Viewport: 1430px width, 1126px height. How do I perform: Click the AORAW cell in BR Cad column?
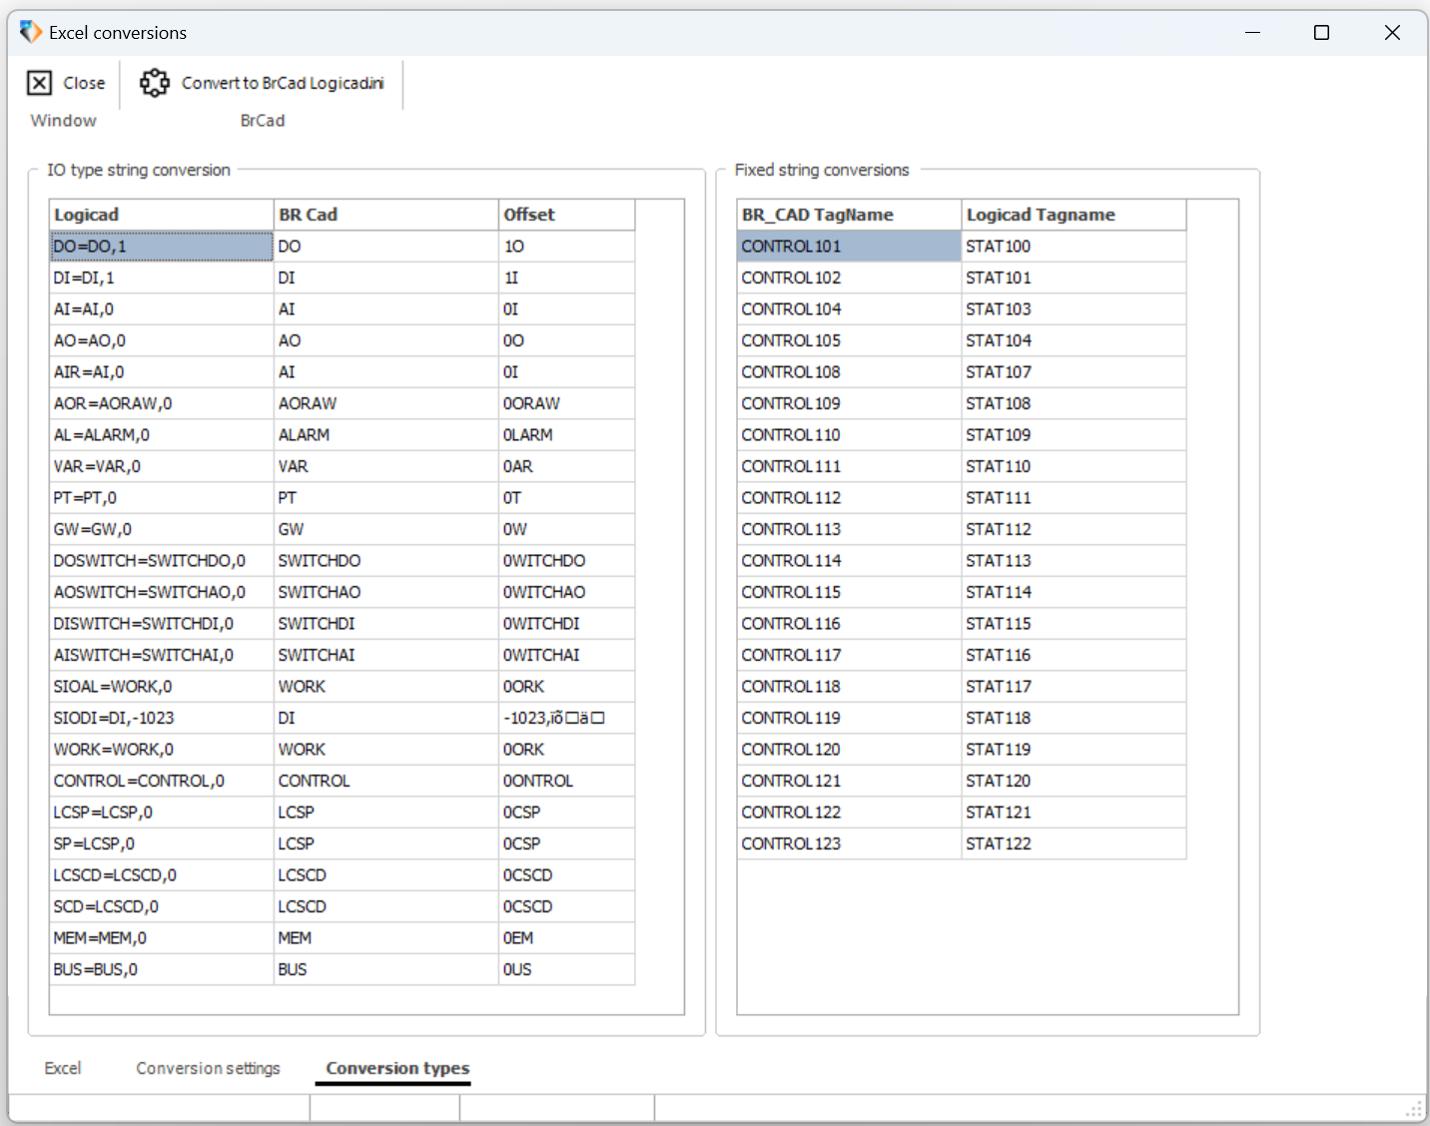385,403
